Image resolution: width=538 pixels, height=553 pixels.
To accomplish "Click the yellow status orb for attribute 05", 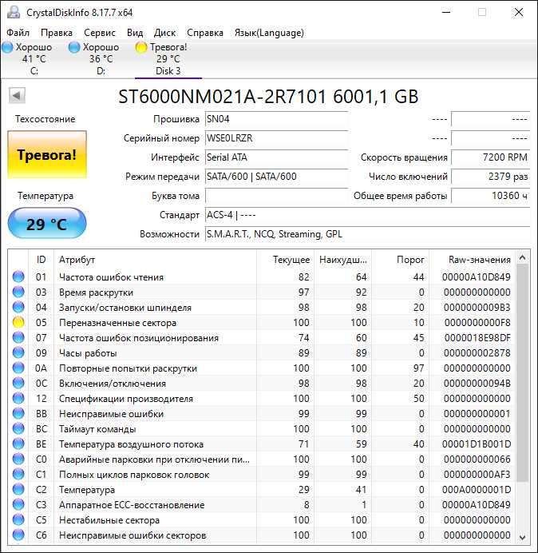I will point(18,322).
